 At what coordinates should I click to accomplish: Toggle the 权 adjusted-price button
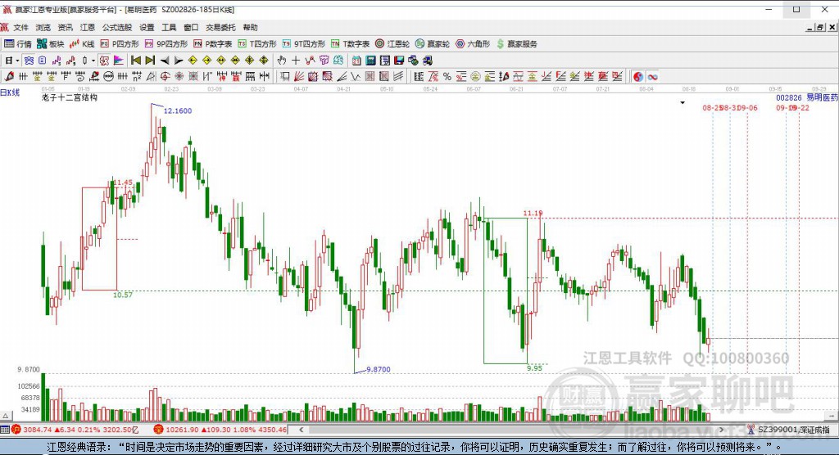tap(105, 61)
